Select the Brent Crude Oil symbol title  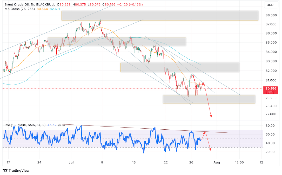point(19,5)
